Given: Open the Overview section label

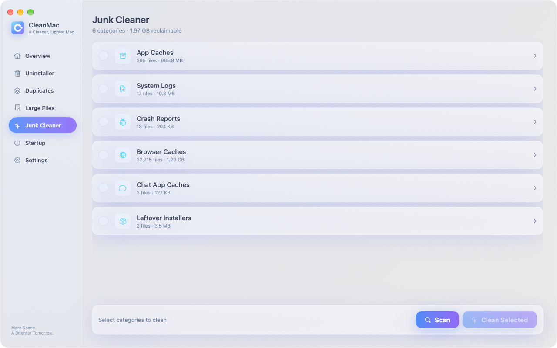Looking at the screenshot, I should point(38,56).
